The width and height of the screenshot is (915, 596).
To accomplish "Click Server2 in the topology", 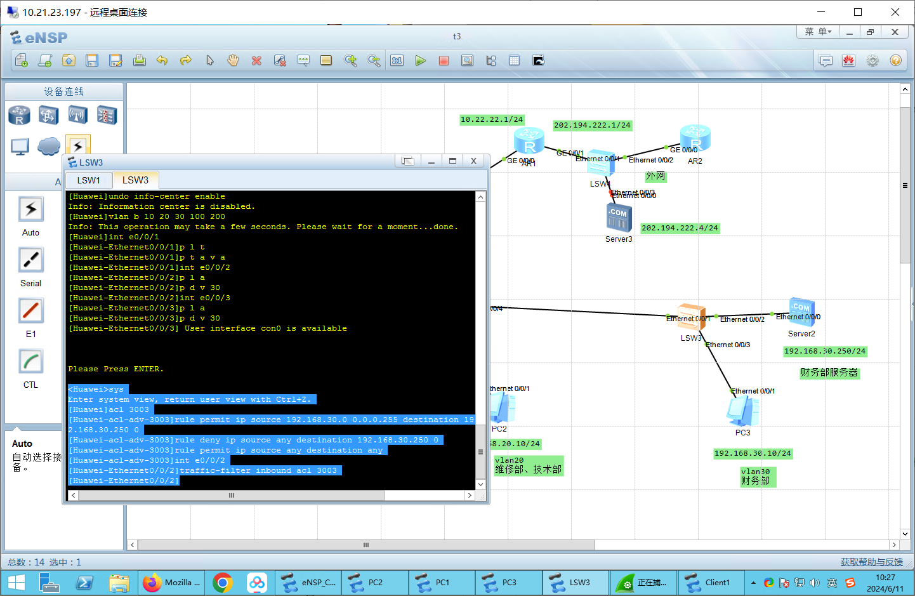I will (801, 312).
